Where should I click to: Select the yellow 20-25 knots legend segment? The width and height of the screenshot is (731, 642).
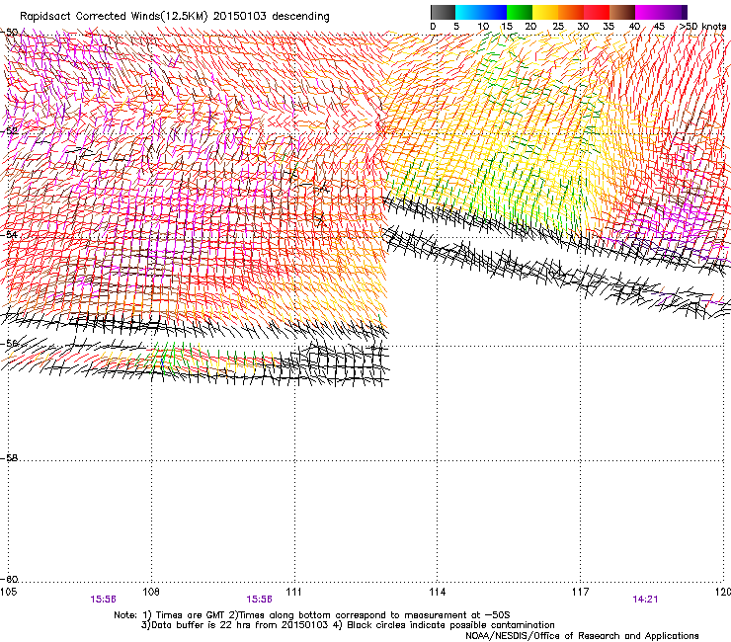545,12
